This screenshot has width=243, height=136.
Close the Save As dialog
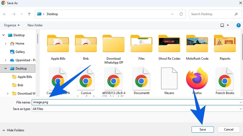click(240, 3)
